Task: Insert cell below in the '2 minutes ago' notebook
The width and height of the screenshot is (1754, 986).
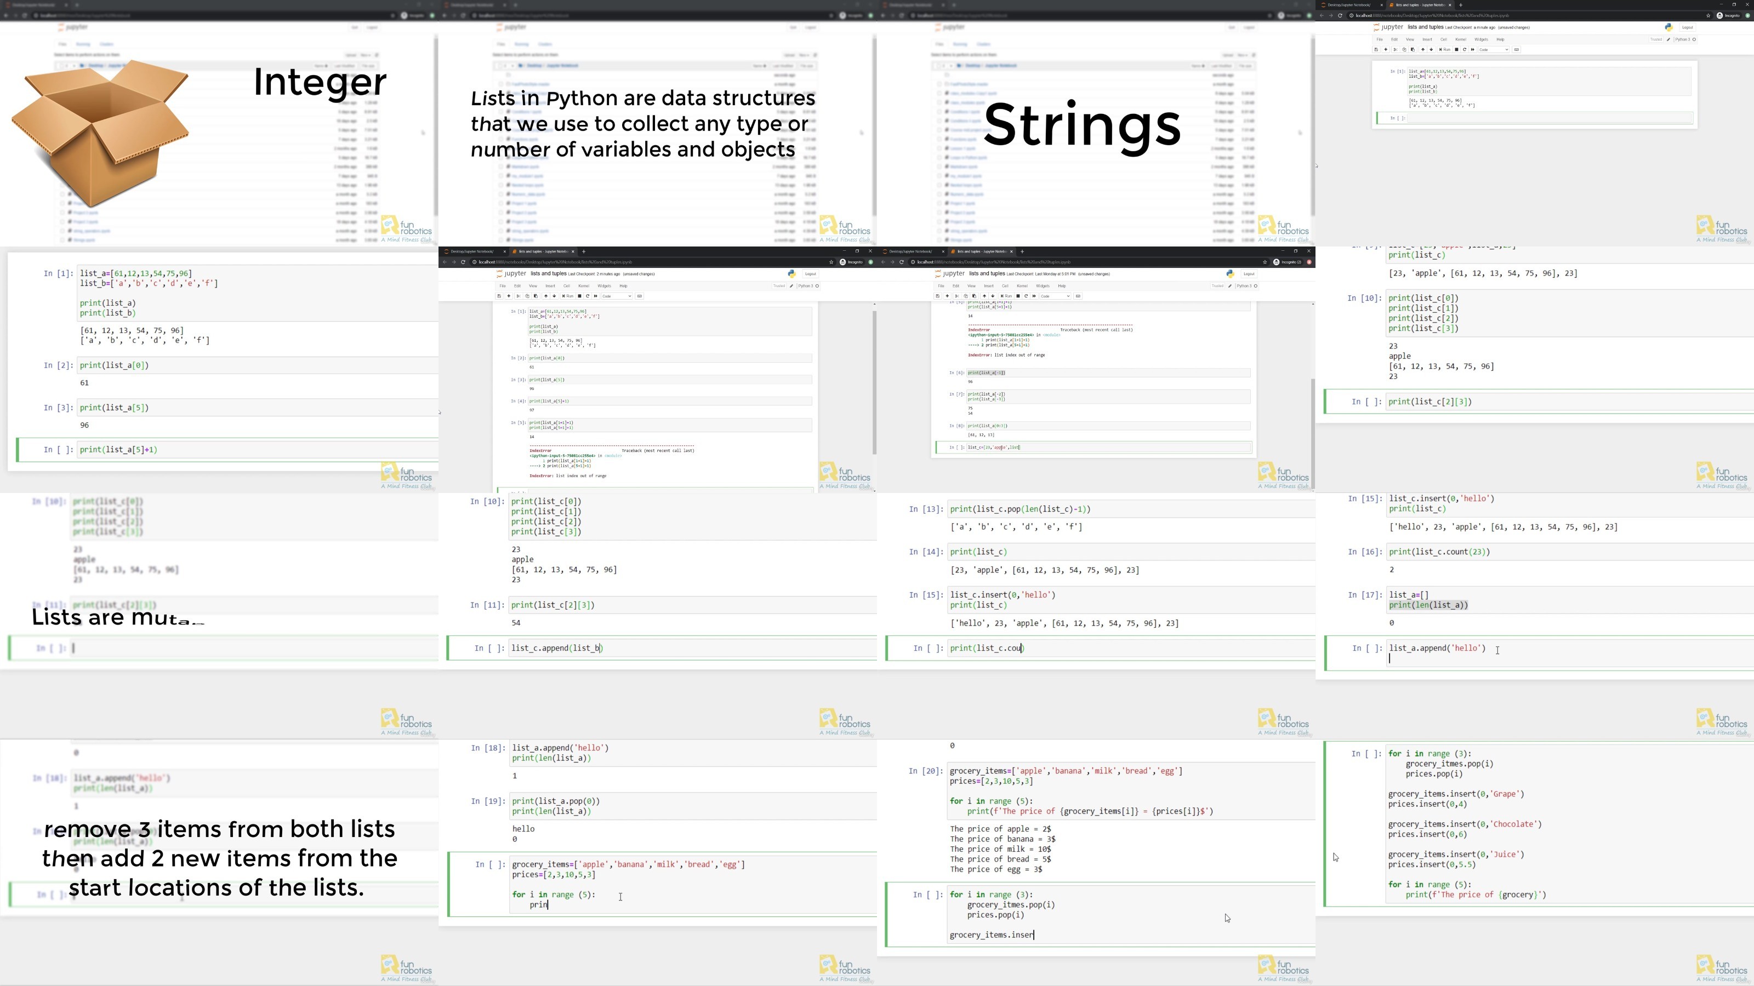Action: (x=509, y=296)
